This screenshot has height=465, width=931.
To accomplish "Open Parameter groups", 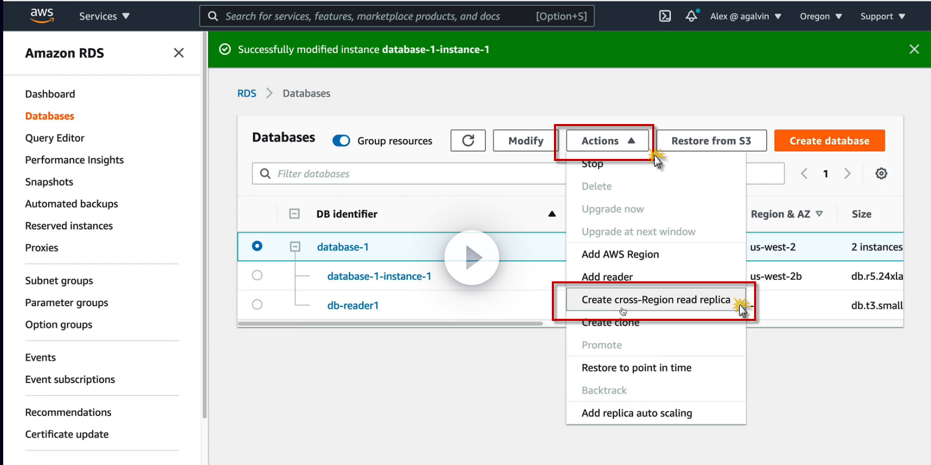I will pyautogui.click(x=67, y=303).
